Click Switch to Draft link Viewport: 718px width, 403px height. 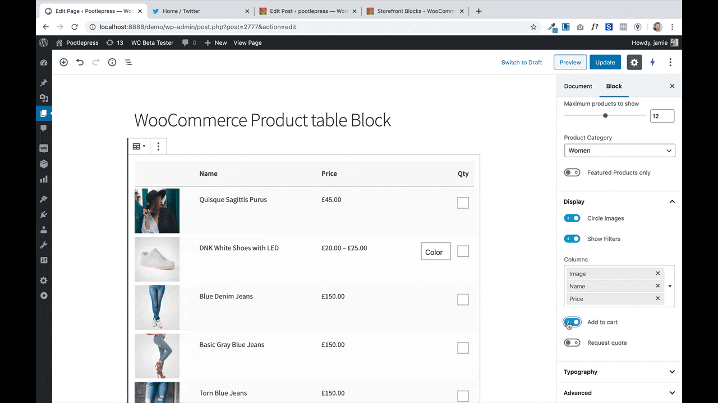click(522, 62)
